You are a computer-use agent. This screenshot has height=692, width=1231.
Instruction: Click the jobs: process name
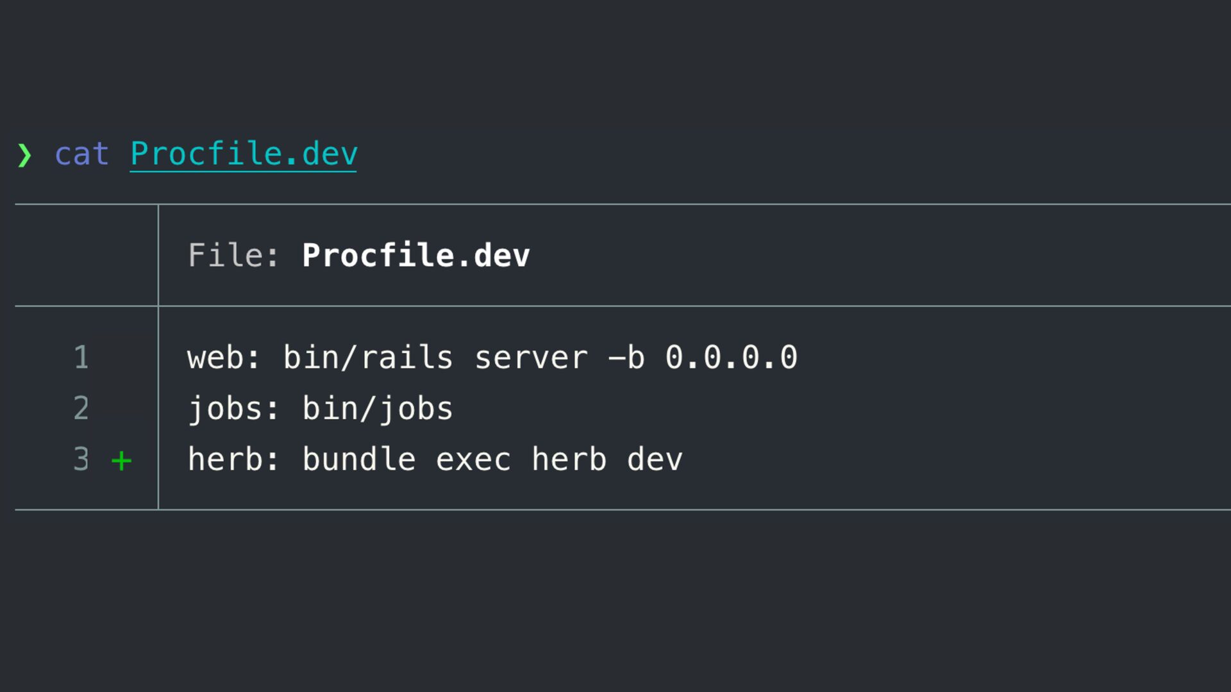click(x=233, y=409)
